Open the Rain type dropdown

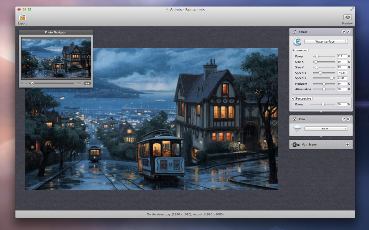coord(326,128)
